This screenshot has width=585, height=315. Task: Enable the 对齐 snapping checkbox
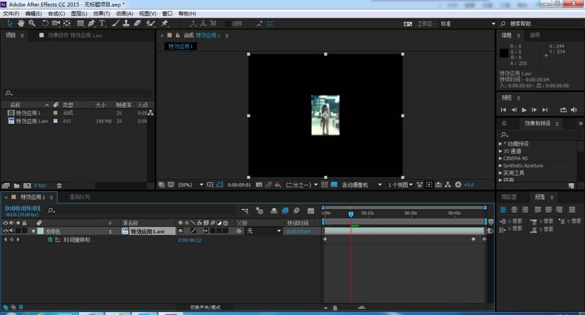click(x=228, y=24)
